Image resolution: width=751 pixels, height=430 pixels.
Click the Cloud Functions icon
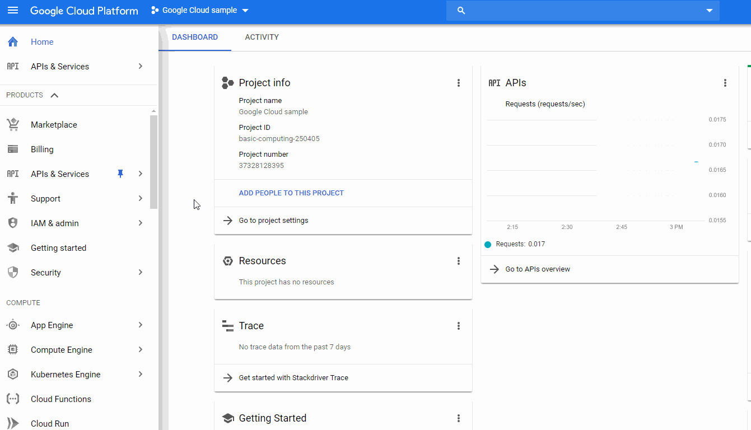[x=12, y=399]
